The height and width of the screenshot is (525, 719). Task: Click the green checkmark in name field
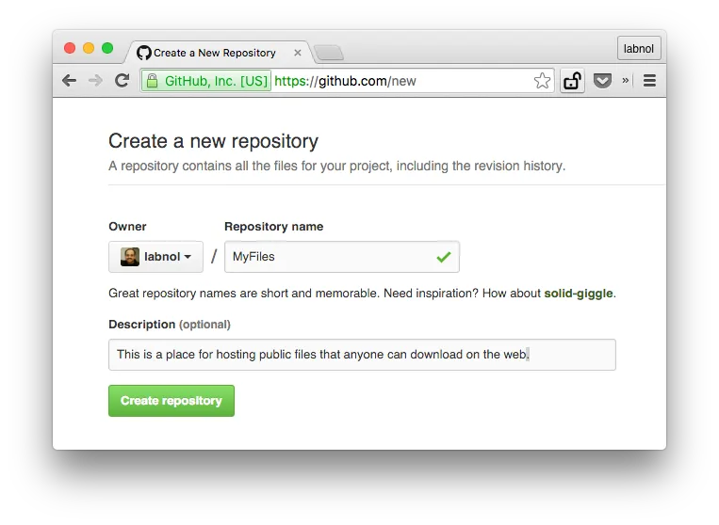pos(444,257)
